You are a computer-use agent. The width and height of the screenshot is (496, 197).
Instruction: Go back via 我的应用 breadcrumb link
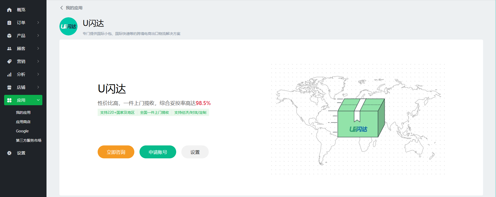click(x=74, y=8)
